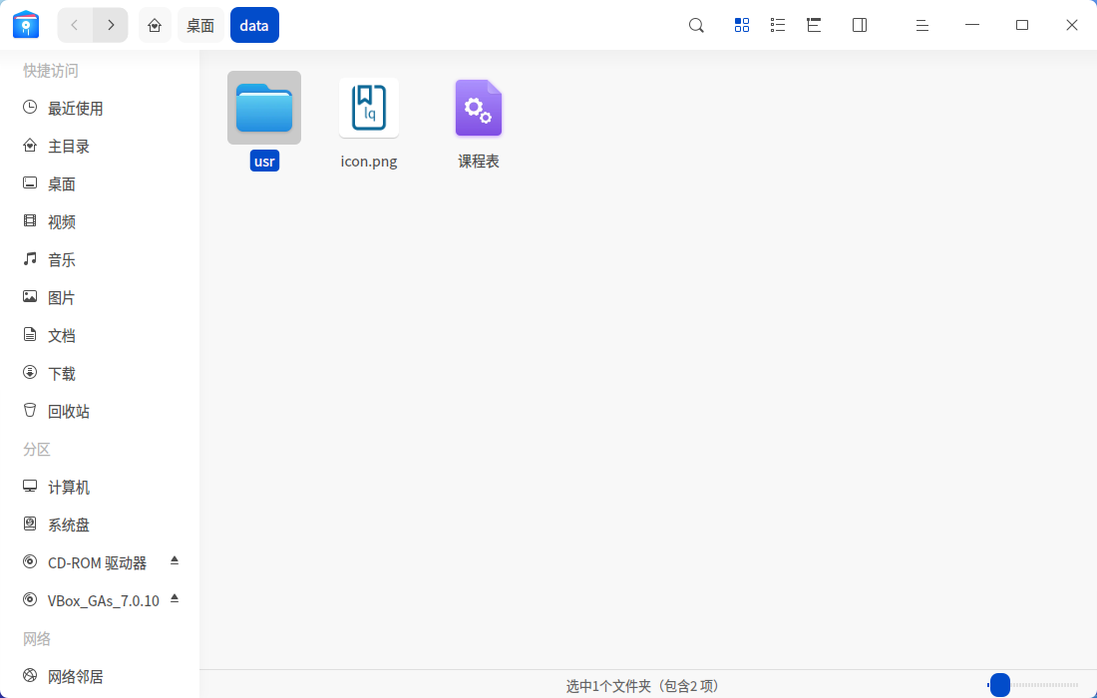Click the disc icon beside VBox_GAs_7.0.10
This screenshot has height=698, width=1097.
(29, 599)
